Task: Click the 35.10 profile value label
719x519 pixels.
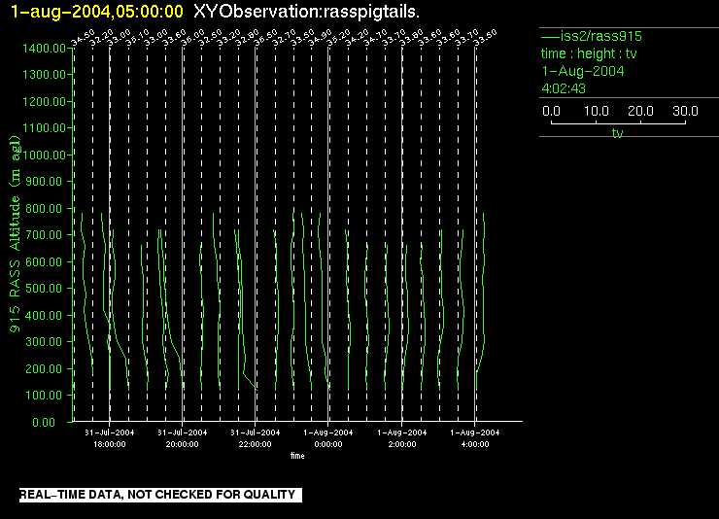Action: click(x=138, y=38)
